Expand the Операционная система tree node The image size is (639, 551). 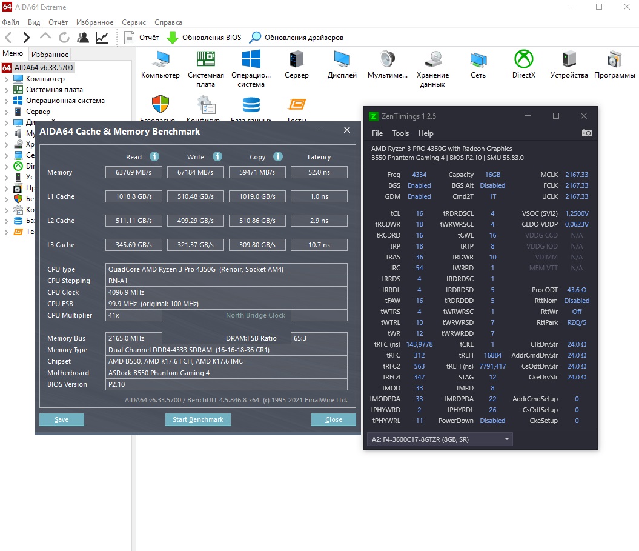pyautogui.click(x=6, y=101)
